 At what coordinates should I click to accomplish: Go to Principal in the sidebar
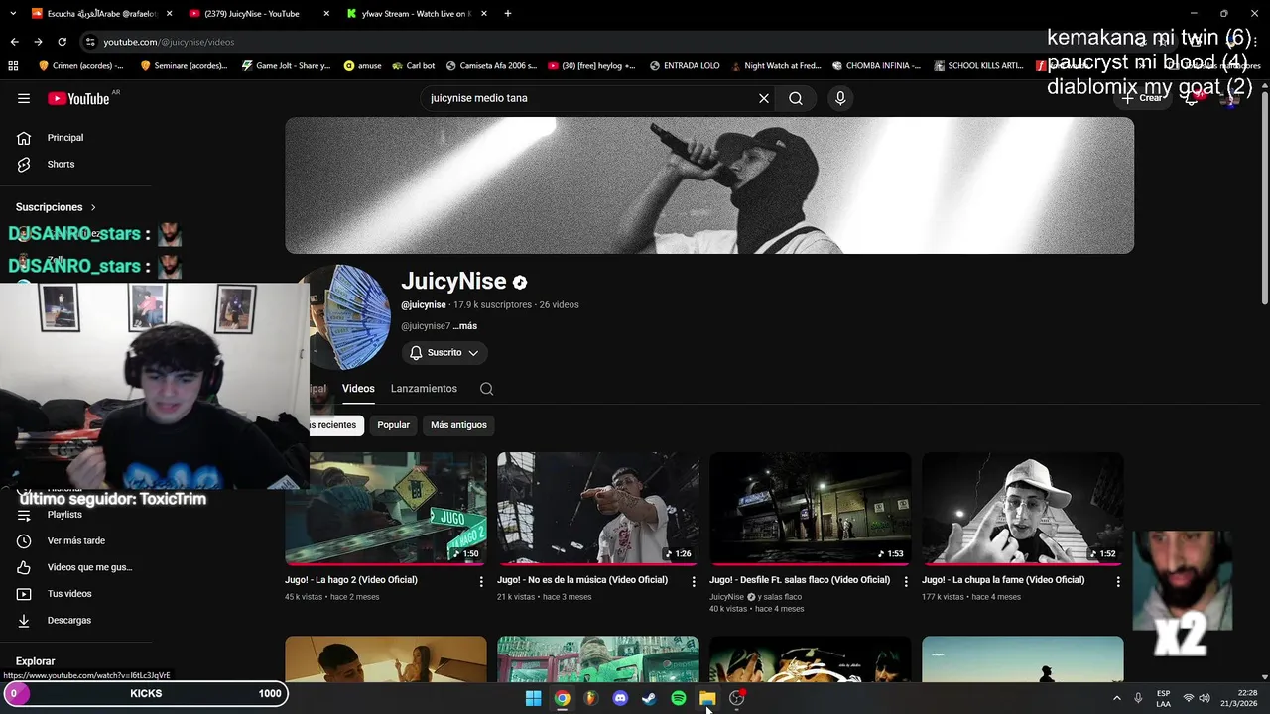tap(67, 138)
